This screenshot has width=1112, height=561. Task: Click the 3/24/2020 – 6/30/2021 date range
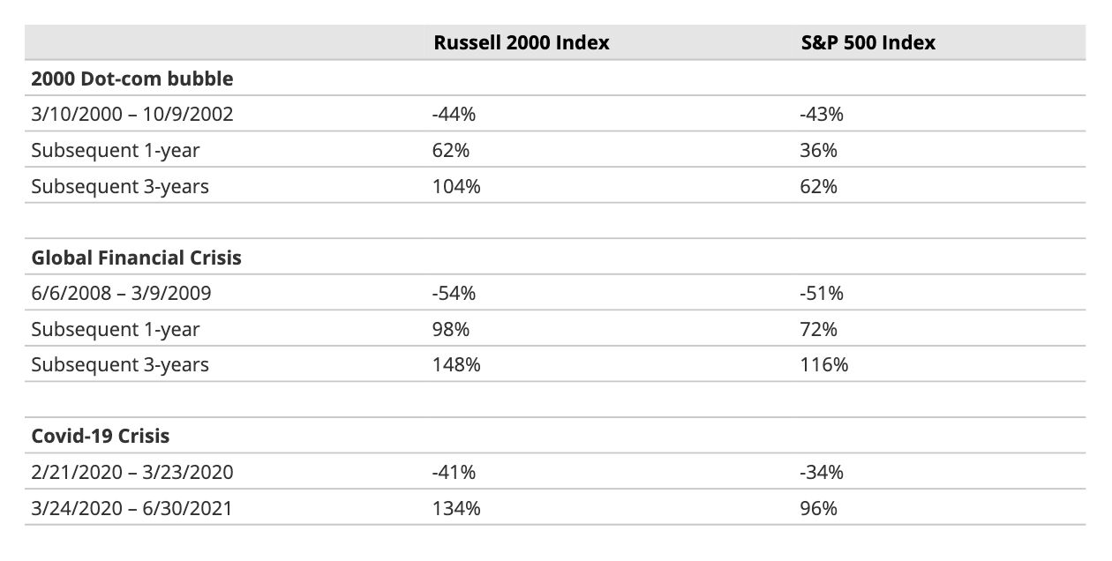(x=132, y=508)
